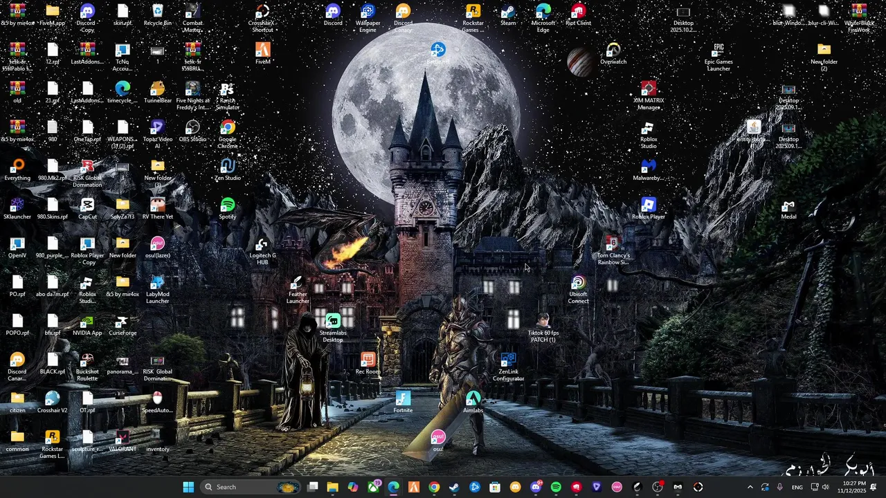Screen dimensions: 886x498
Task: Launch NVIDIA App desktop icon
Action: coord(87,325)
